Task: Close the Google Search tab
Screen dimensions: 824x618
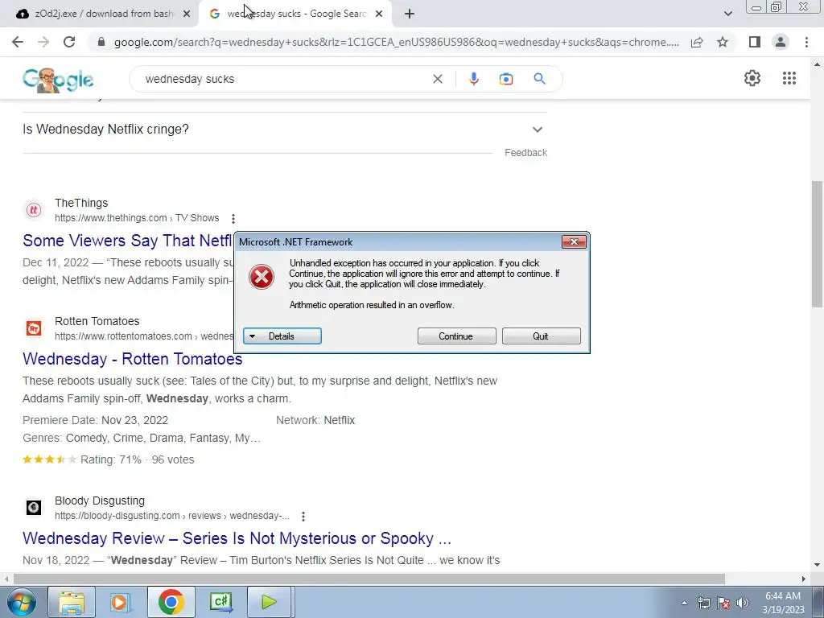Action: (x=379, y=14)
